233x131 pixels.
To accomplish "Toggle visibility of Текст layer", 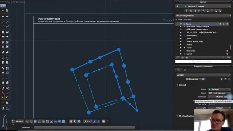I will point(181,48).
